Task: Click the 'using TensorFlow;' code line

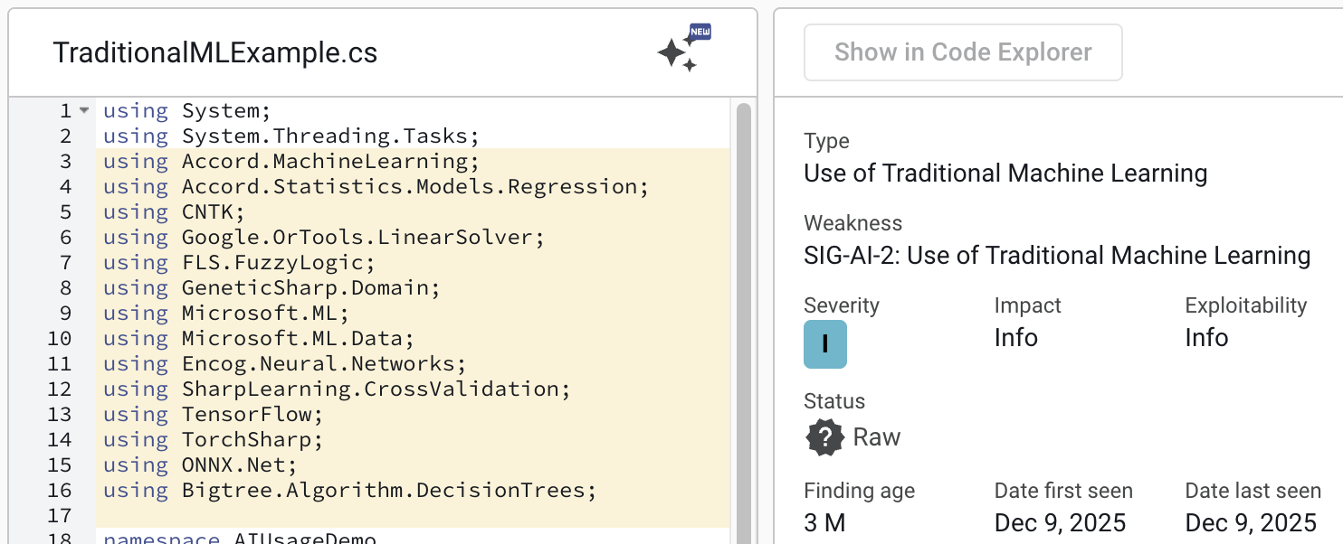Action: click(x=213, y=415)
